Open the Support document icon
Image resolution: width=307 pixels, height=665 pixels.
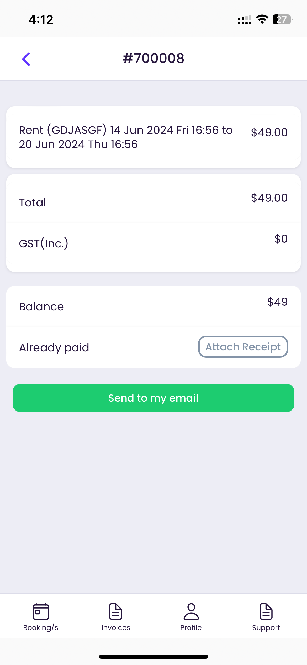266,611
